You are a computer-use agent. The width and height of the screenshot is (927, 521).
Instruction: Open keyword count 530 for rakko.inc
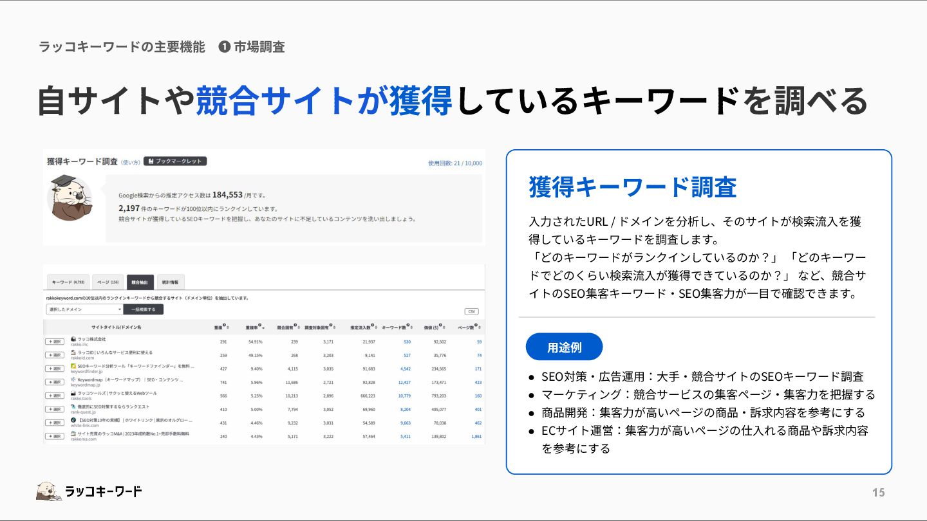pyautogui.click(x=407, y=342)
